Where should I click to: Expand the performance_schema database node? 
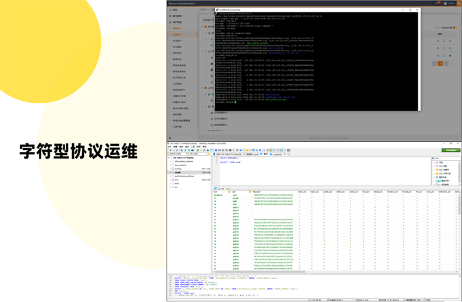coord(170,177)
